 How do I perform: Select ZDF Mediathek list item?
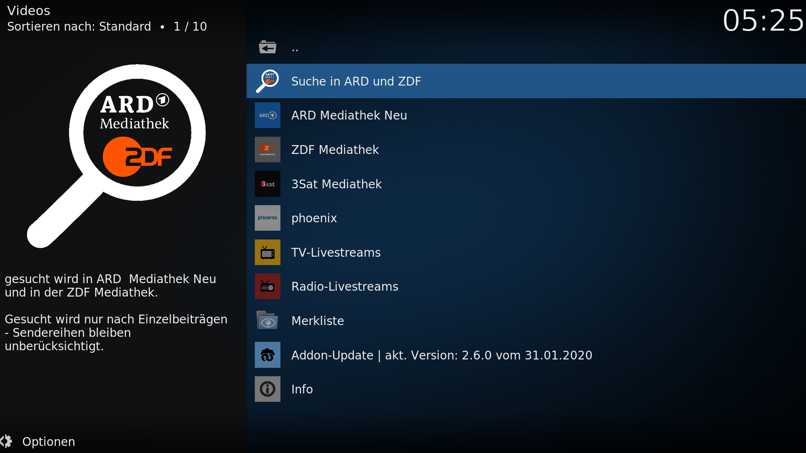[x=526, y=149]
